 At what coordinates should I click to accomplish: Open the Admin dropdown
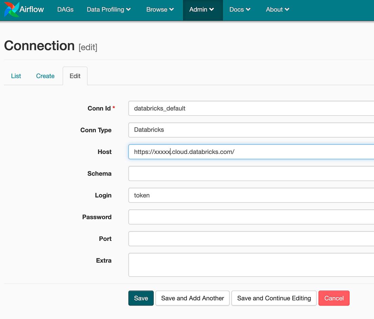coord(202,9)
